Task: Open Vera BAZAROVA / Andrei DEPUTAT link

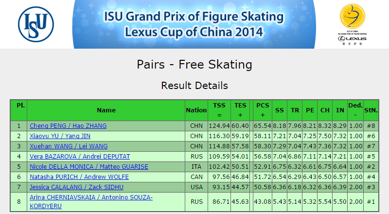Action: pos(80,157)
